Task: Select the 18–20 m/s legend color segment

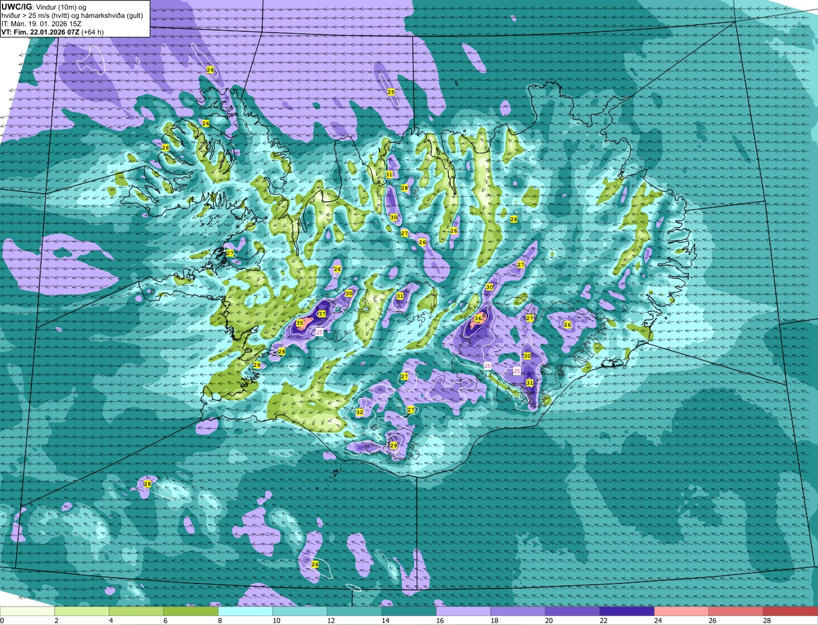Action: [x=518, y=612]
